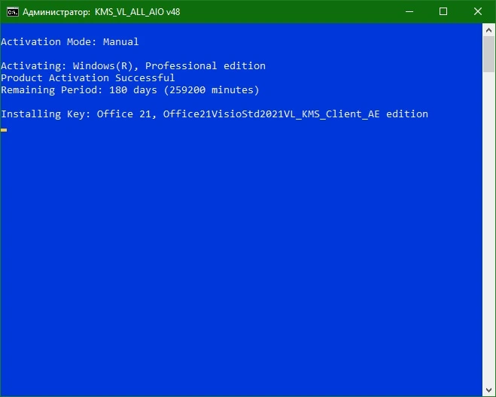Image resolution: width=496 pixels, height=397 pixels.
Task: Click Office21VisioStd2021VL_KMS_Client_AE edition name
Action: pos(296,114)
